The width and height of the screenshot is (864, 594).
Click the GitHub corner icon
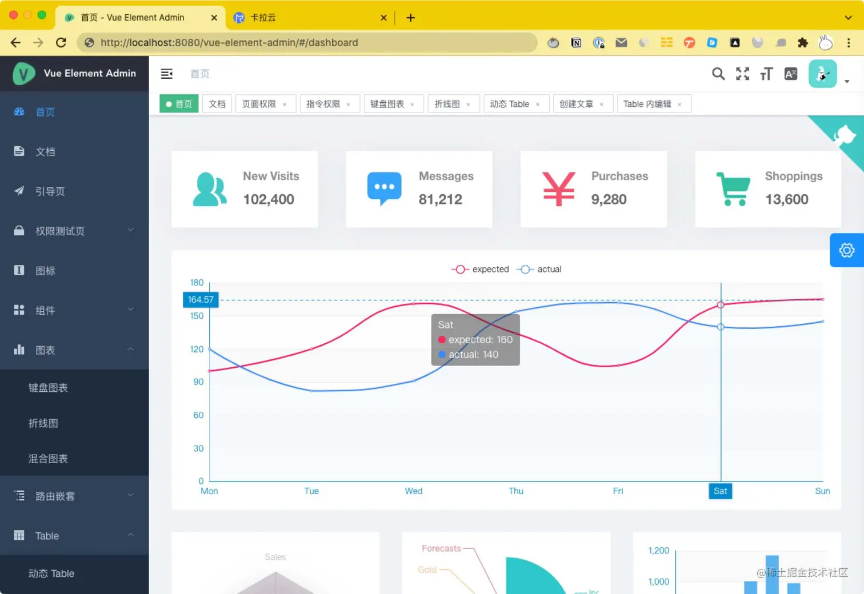tap(845, 135)
